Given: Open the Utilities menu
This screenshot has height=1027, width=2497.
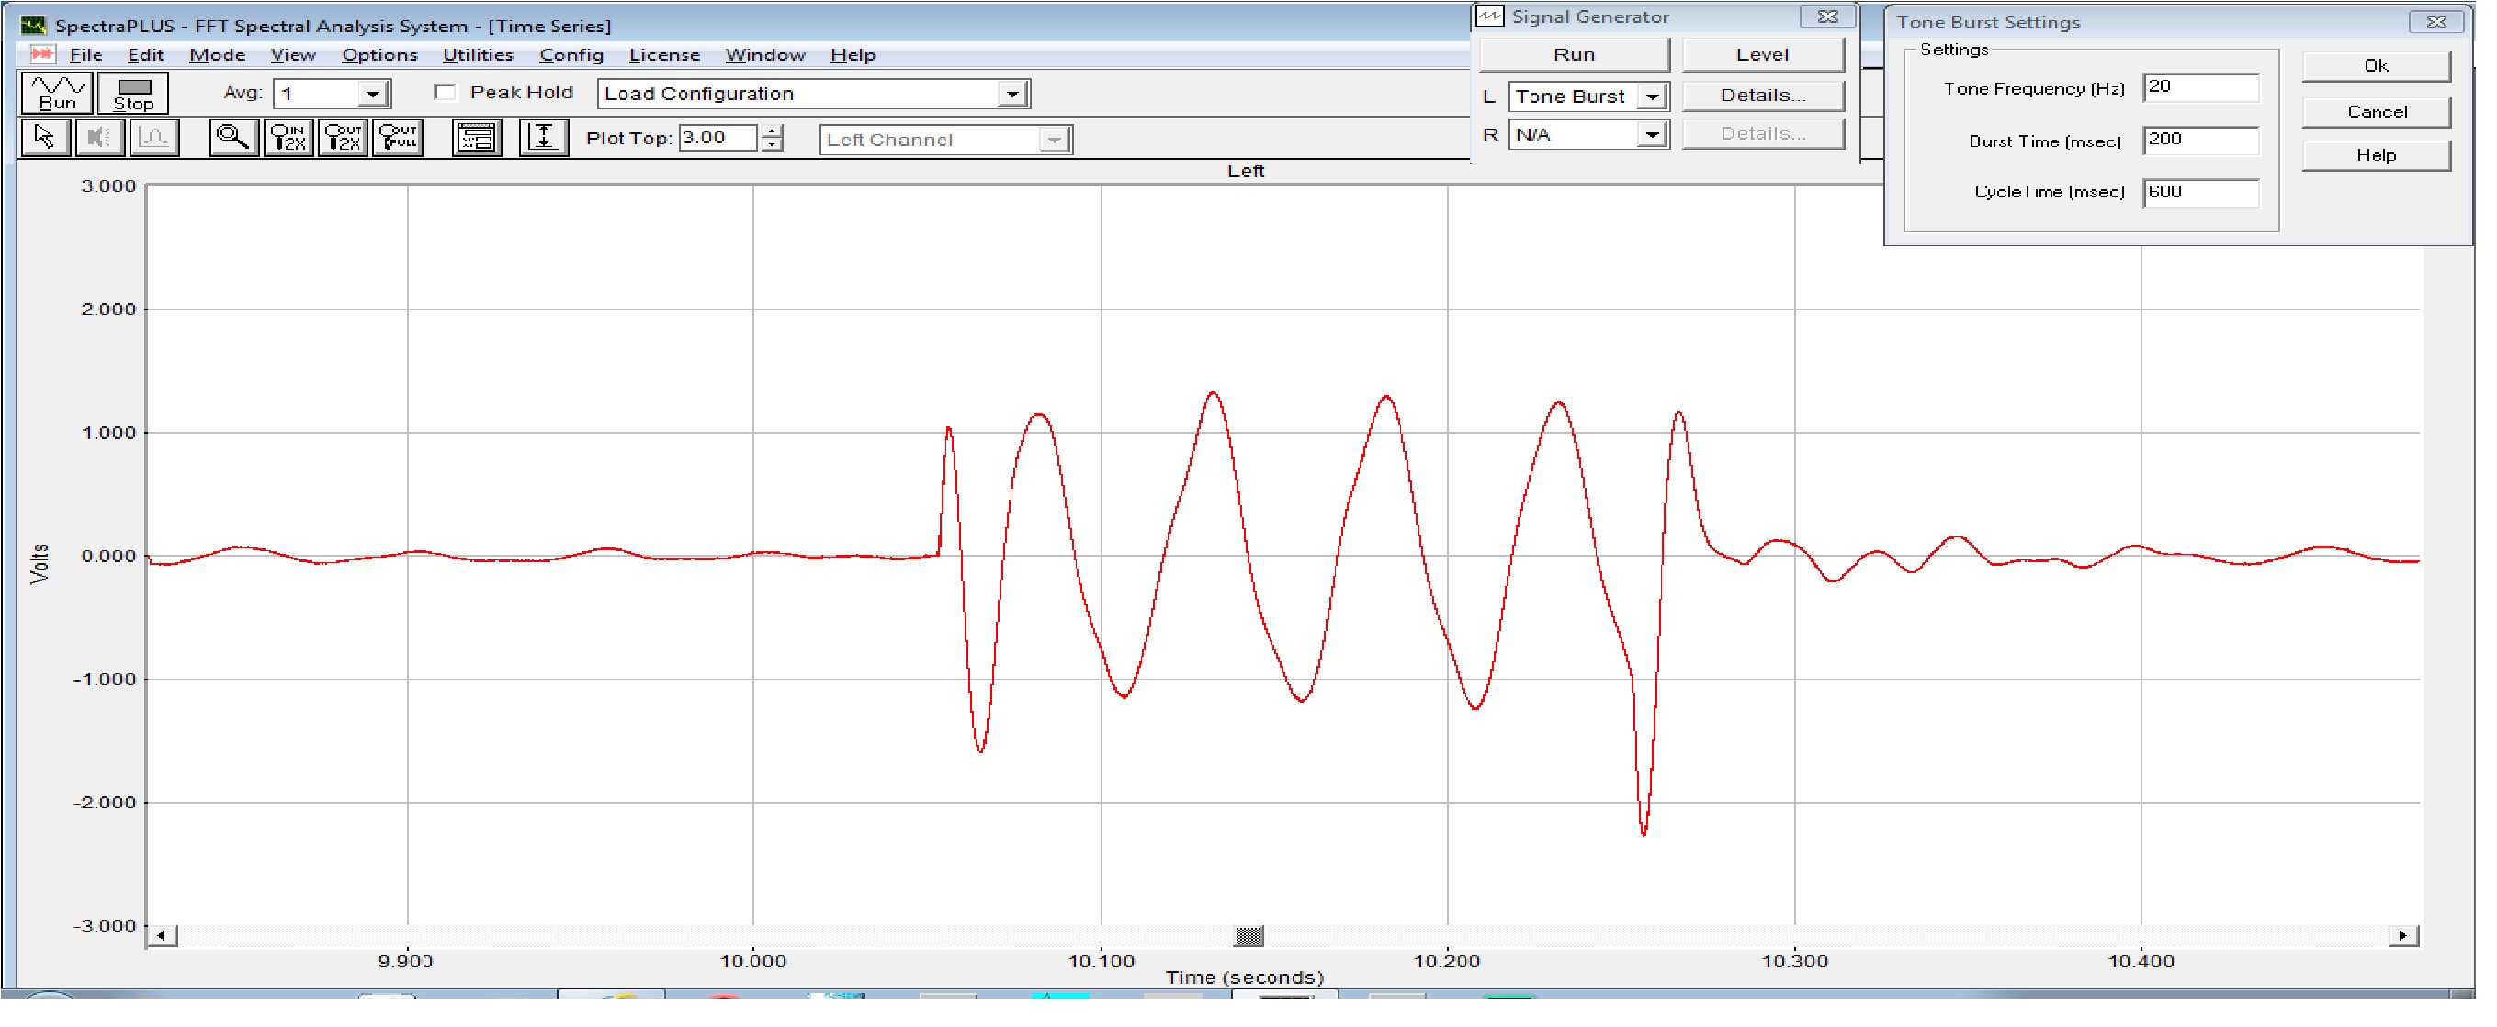Looking at the screenshot, I should (478, 55).
